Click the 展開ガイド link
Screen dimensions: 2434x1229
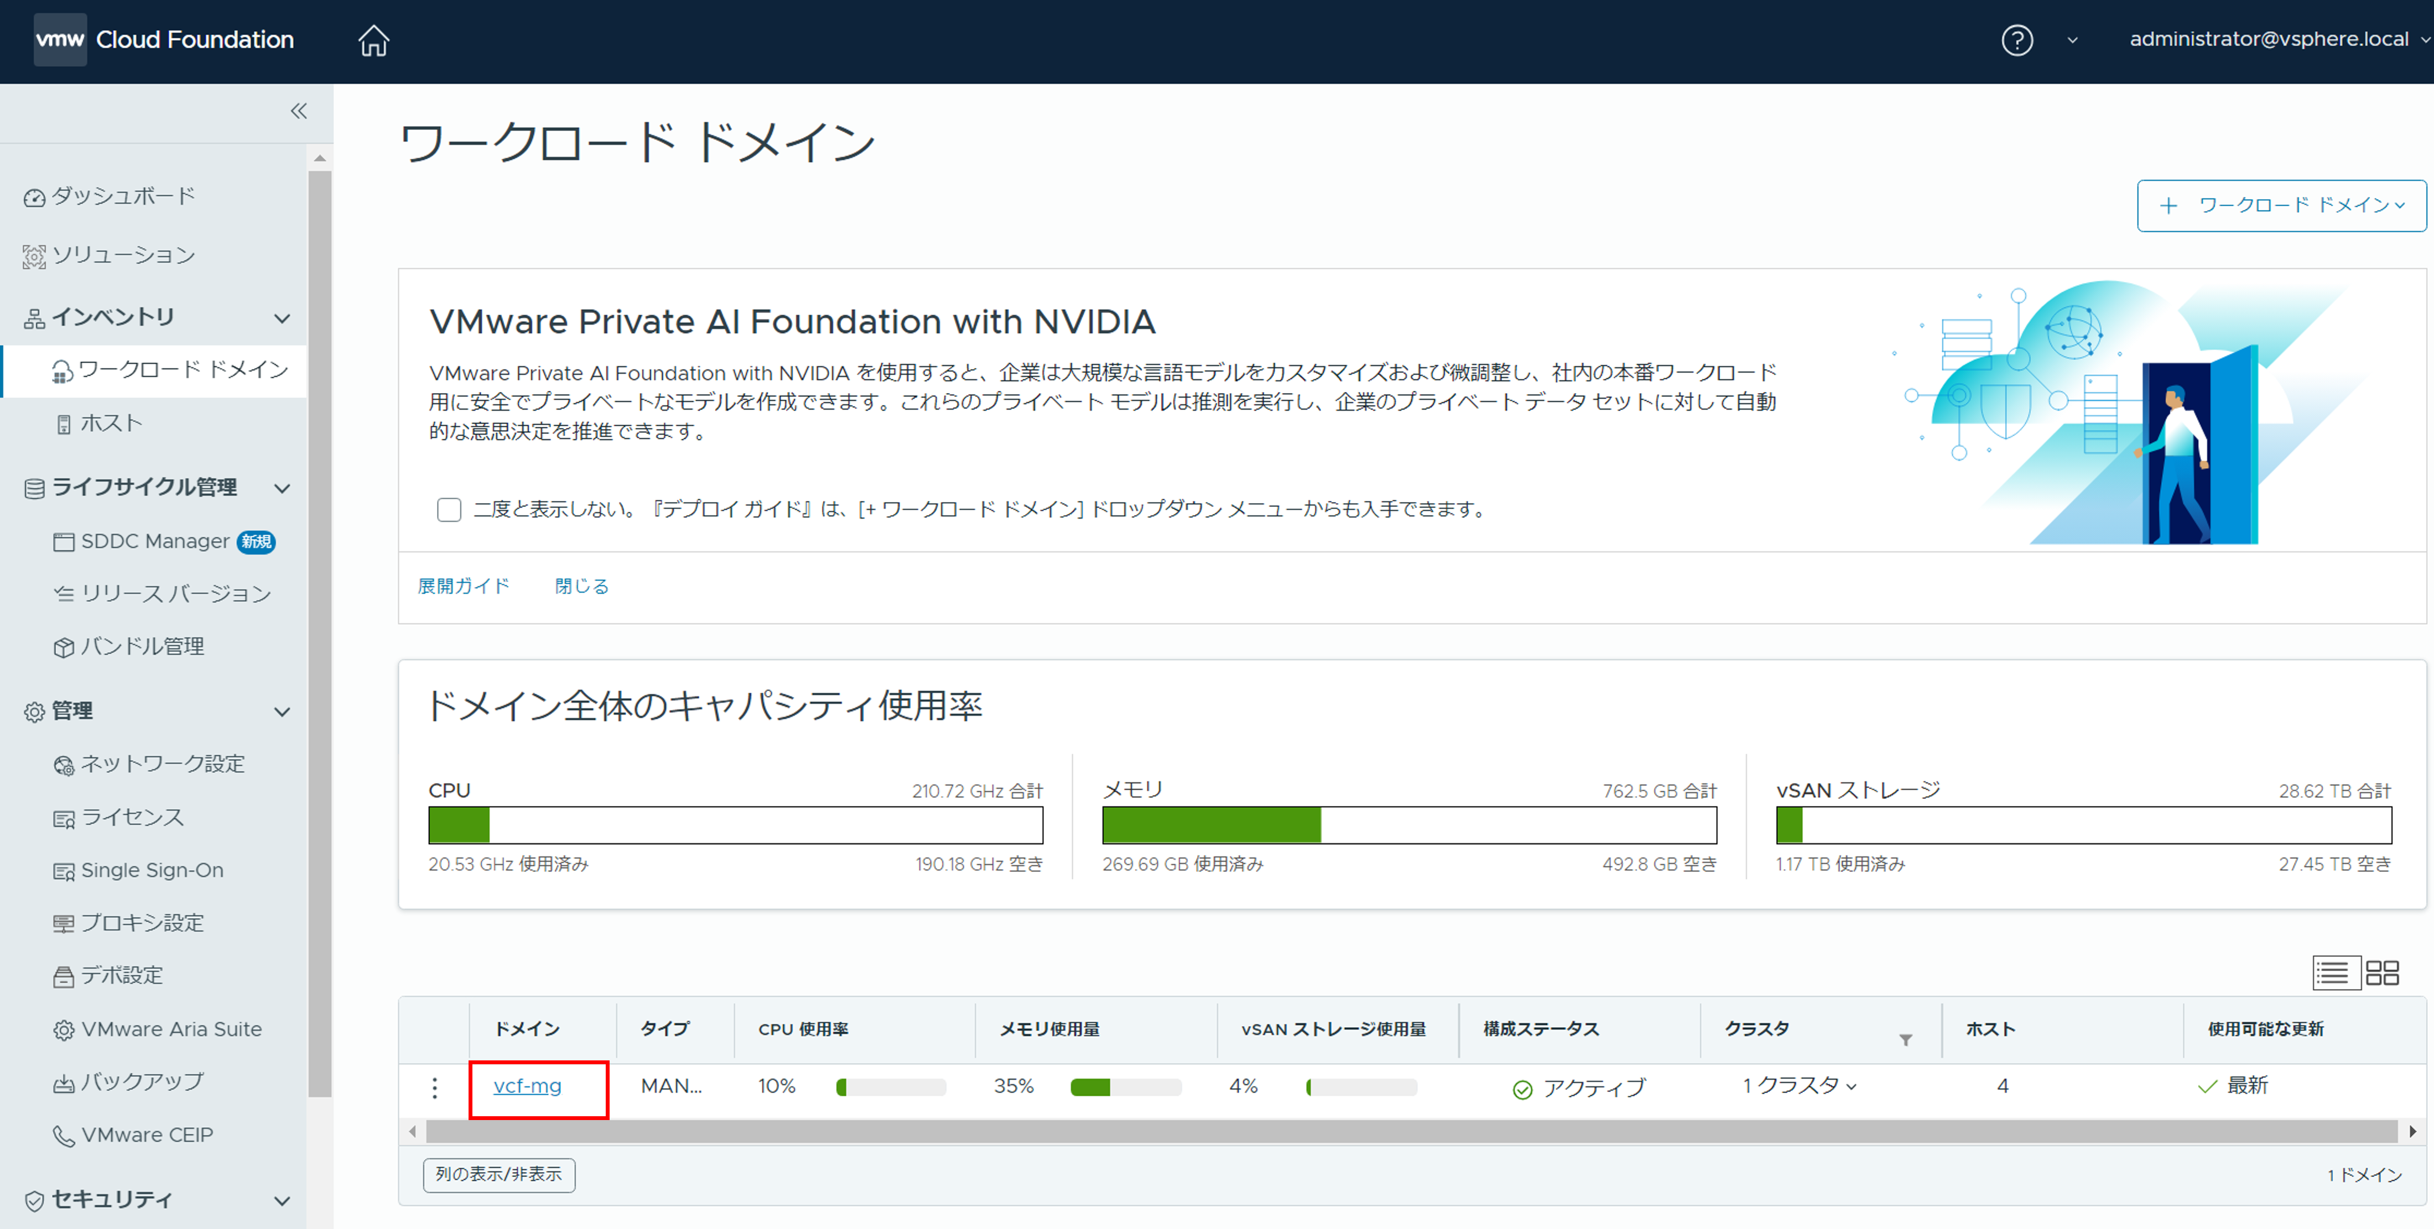[x=464, y=585]
